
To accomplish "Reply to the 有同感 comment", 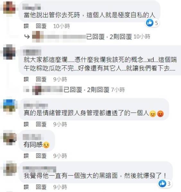I will coord(41,156).
